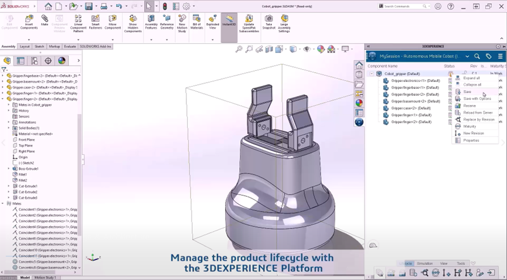
Task: Click the PropertyManager tab icon
Action: [21, 61]
